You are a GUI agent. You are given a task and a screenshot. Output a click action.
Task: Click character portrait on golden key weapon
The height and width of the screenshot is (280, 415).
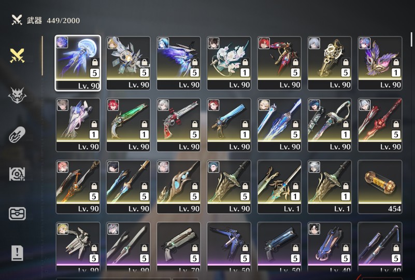314,43
